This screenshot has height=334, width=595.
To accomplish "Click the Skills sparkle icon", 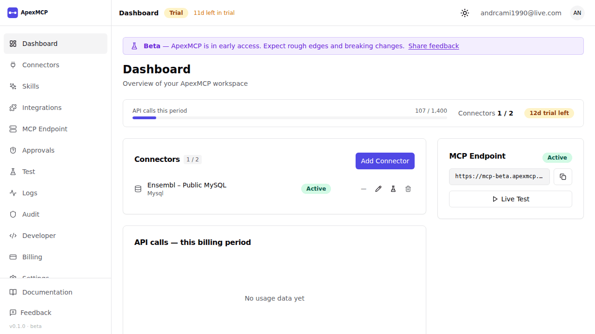I will [x=13, y=86].
